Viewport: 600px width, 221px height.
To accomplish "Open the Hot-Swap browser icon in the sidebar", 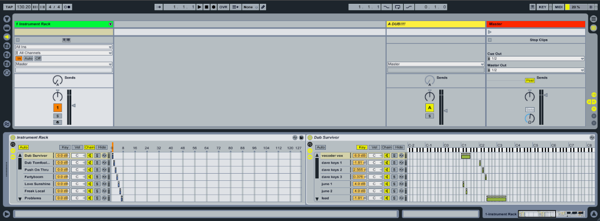I will pos(7,73).
